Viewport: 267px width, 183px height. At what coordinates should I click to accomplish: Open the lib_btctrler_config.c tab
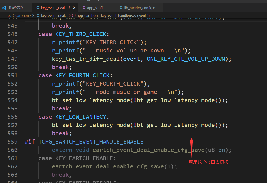coord(139,8)
